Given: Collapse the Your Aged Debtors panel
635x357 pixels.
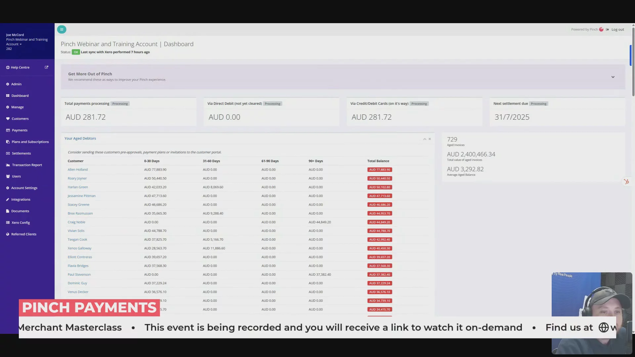Looking at the screenshot, I should [x=425, y=139].
